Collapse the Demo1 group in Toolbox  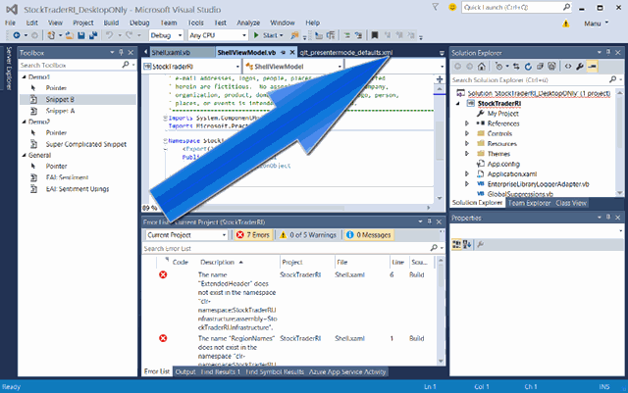tap(24, 76)
